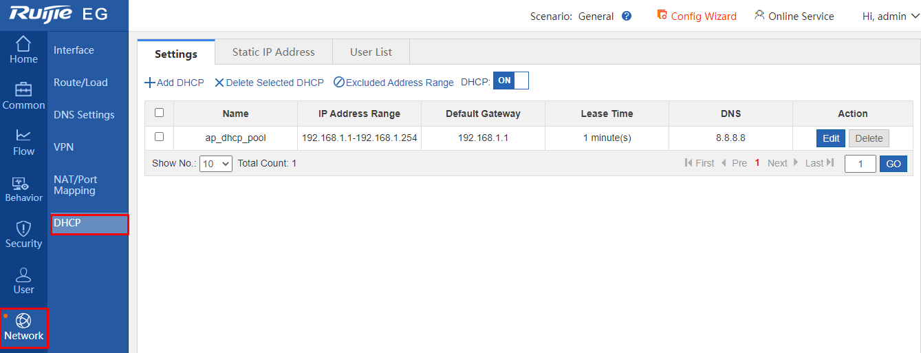Open the Home section icon

pos(23,45)
